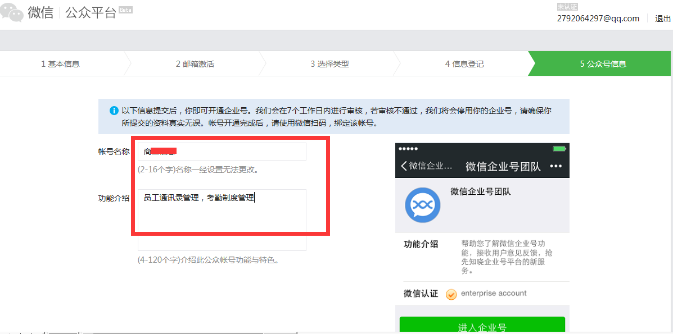This screenshot has height=334, width=673.
Task: Click the 微信企业号团队 header title
Action: [x=503, y=166]
